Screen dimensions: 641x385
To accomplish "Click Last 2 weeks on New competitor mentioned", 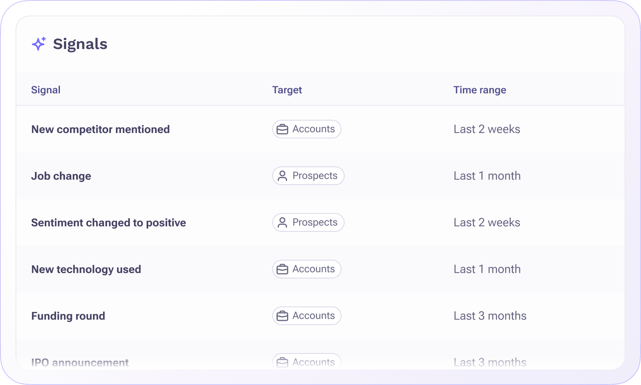I will [x=487, y=129].
